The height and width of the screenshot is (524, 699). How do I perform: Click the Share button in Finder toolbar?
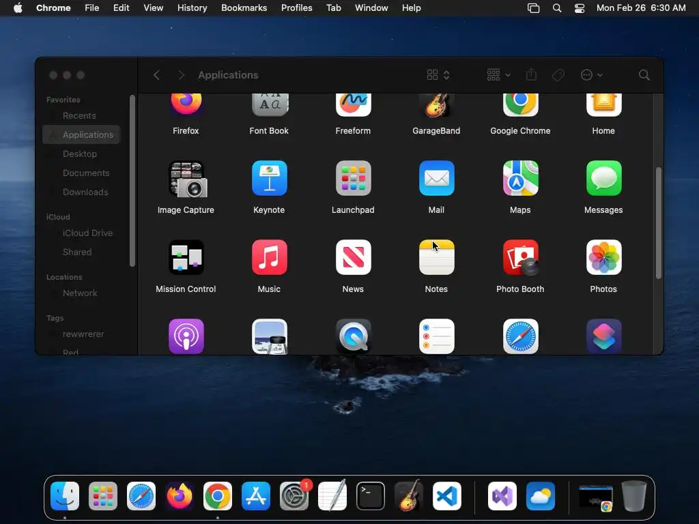(x=531, y=75)
